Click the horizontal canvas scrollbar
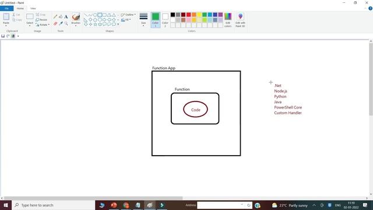This screenshot has height=210, width=373. click(x=93, y=198)
